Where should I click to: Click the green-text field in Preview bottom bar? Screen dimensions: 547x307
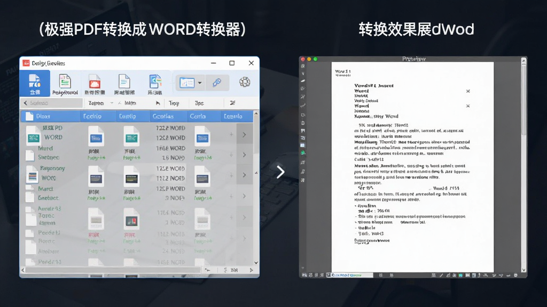351,275
